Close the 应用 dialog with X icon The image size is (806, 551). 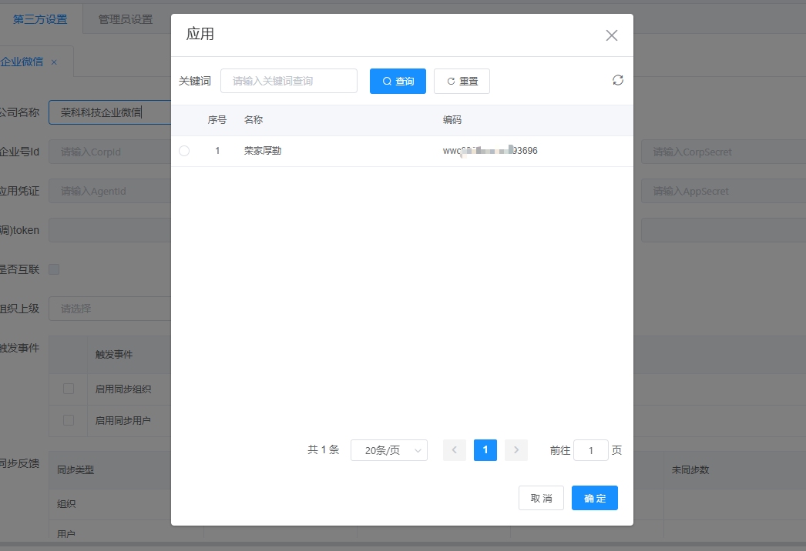[612, 35]
